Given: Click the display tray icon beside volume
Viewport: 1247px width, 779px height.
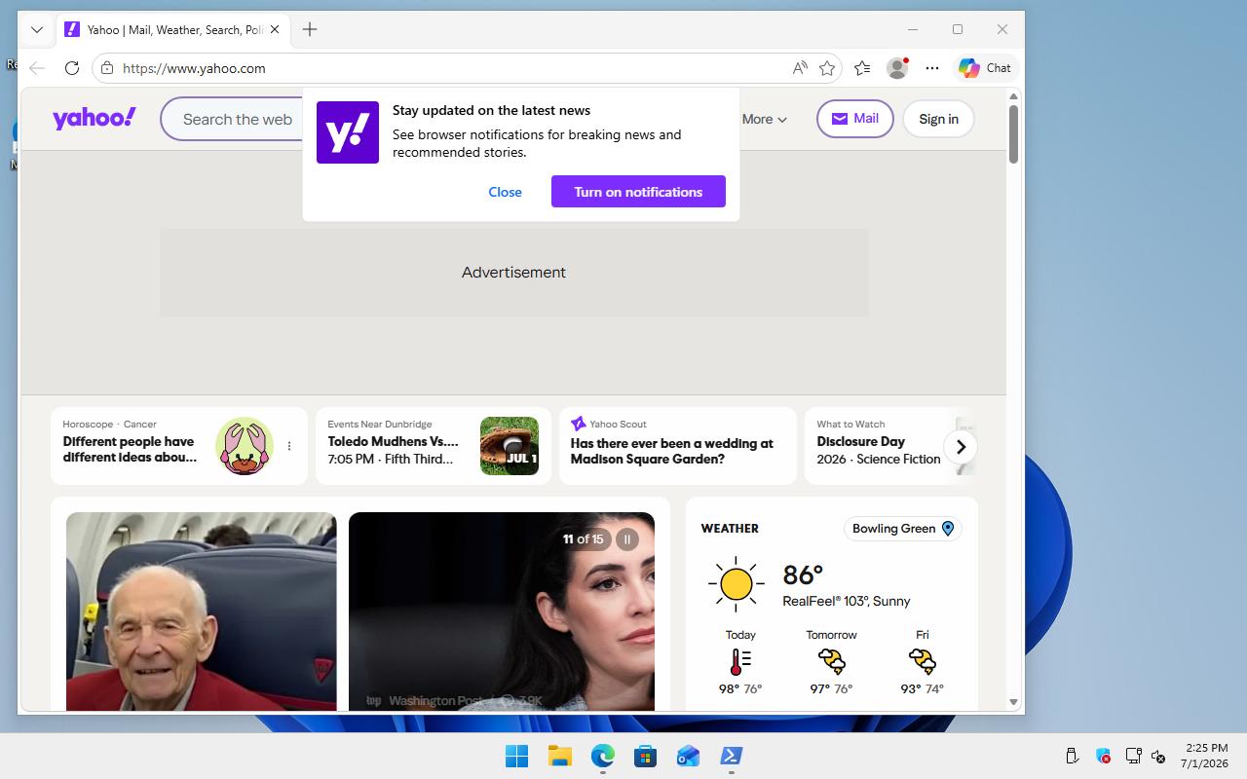Looking at the screenshot, I should [x=1133, y=756].
